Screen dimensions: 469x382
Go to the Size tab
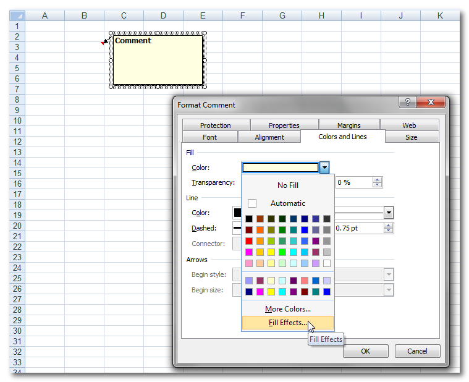pyautogui.click(x=411, y=137)
